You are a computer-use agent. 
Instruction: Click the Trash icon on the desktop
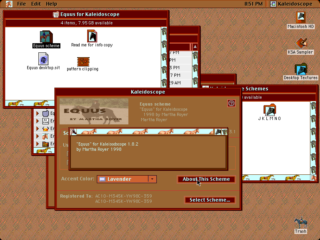(301, 223)
